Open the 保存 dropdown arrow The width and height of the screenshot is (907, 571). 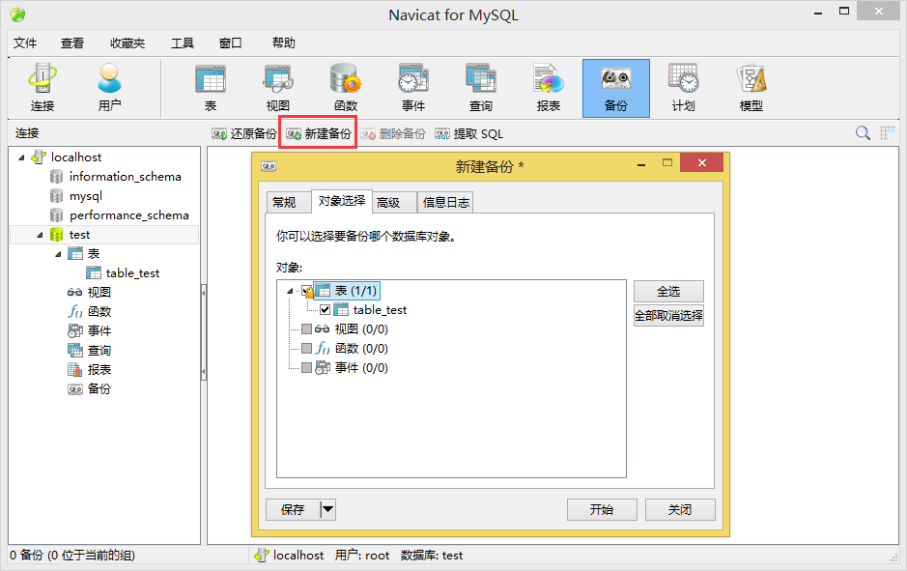[327, 510]
